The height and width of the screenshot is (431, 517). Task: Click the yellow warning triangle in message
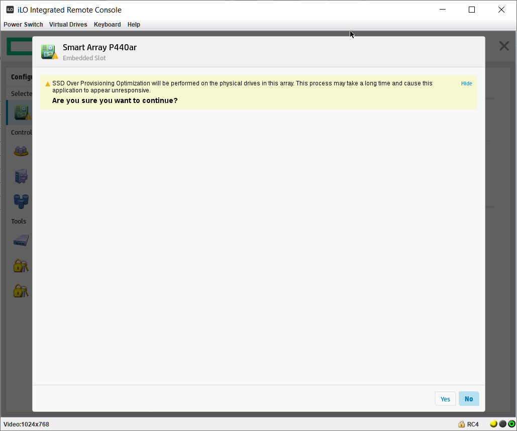pyautogui.click(x=47, y=84)
